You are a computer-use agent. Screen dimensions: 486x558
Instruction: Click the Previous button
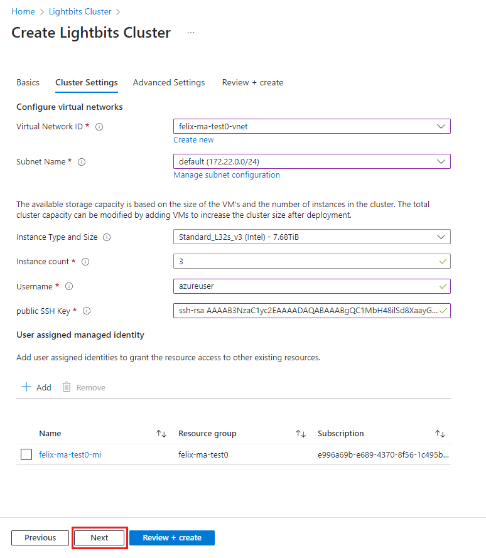point(40,538)
